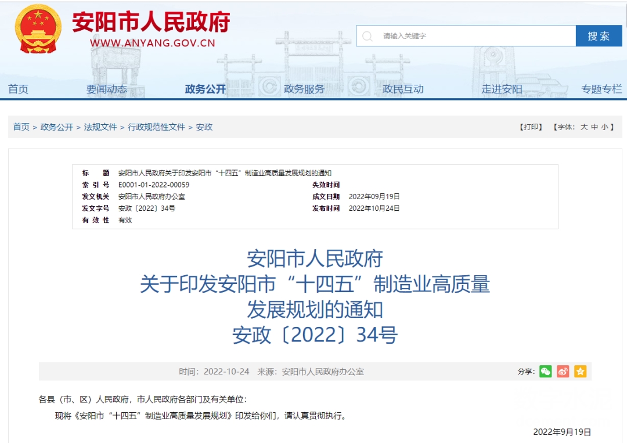Set font size to 小
The height and width of the screenshot is (443, 627).
(x=605, y=127)
